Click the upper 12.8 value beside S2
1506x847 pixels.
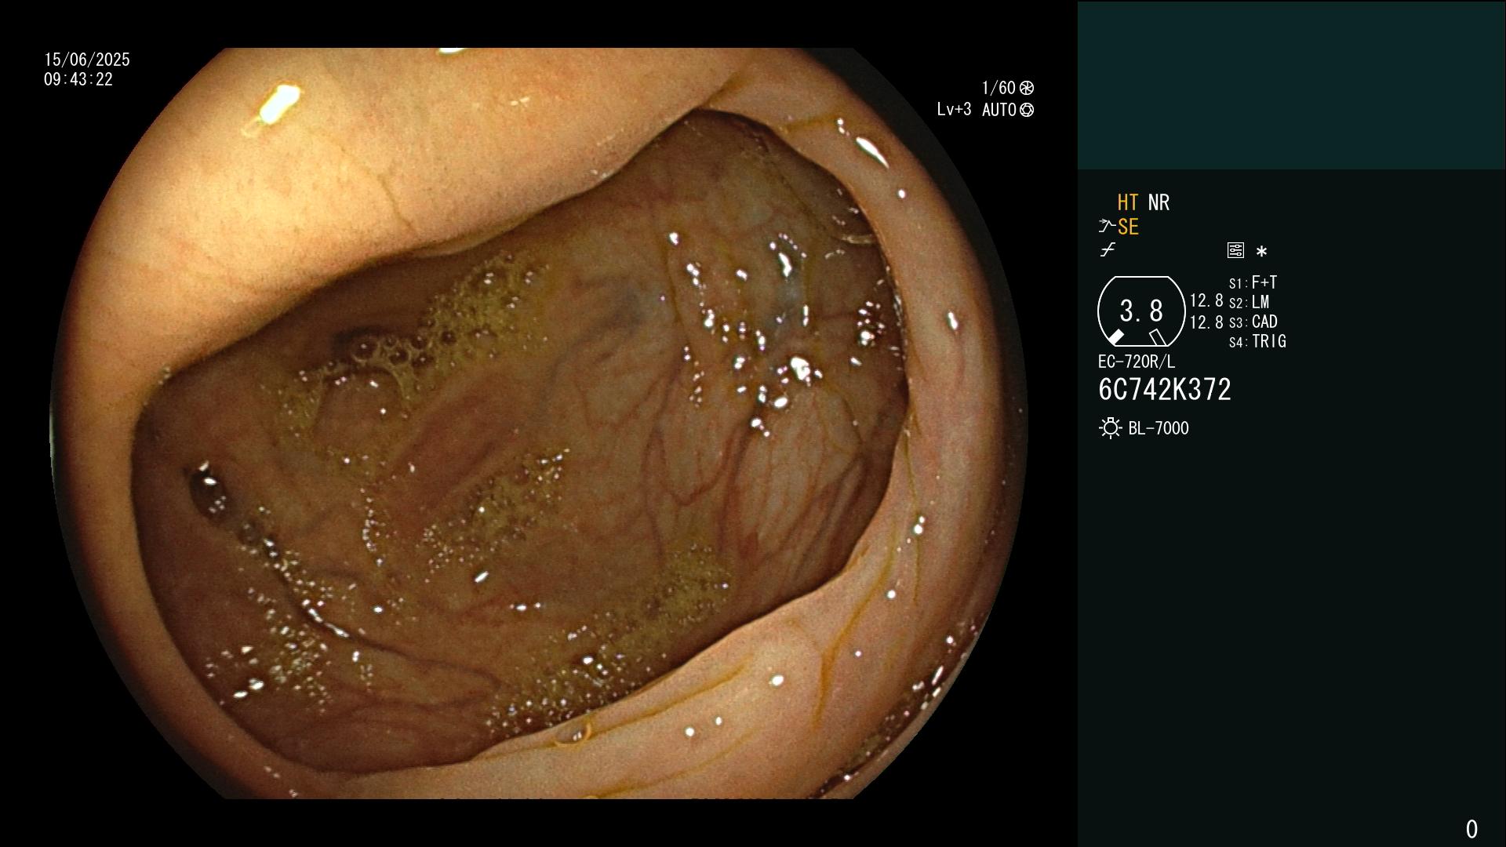[1206, 301]
